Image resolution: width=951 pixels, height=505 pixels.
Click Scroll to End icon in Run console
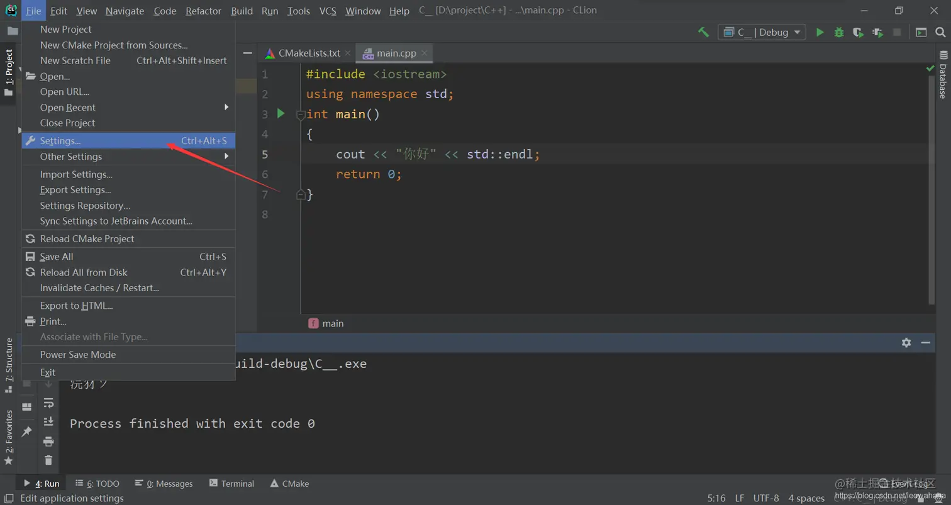[x=48, y=422]
